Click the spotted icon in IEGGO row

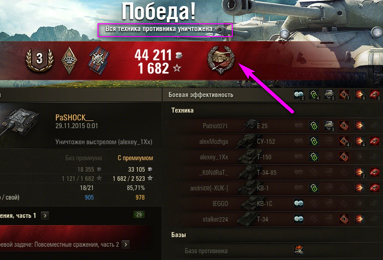pos(299,204)
